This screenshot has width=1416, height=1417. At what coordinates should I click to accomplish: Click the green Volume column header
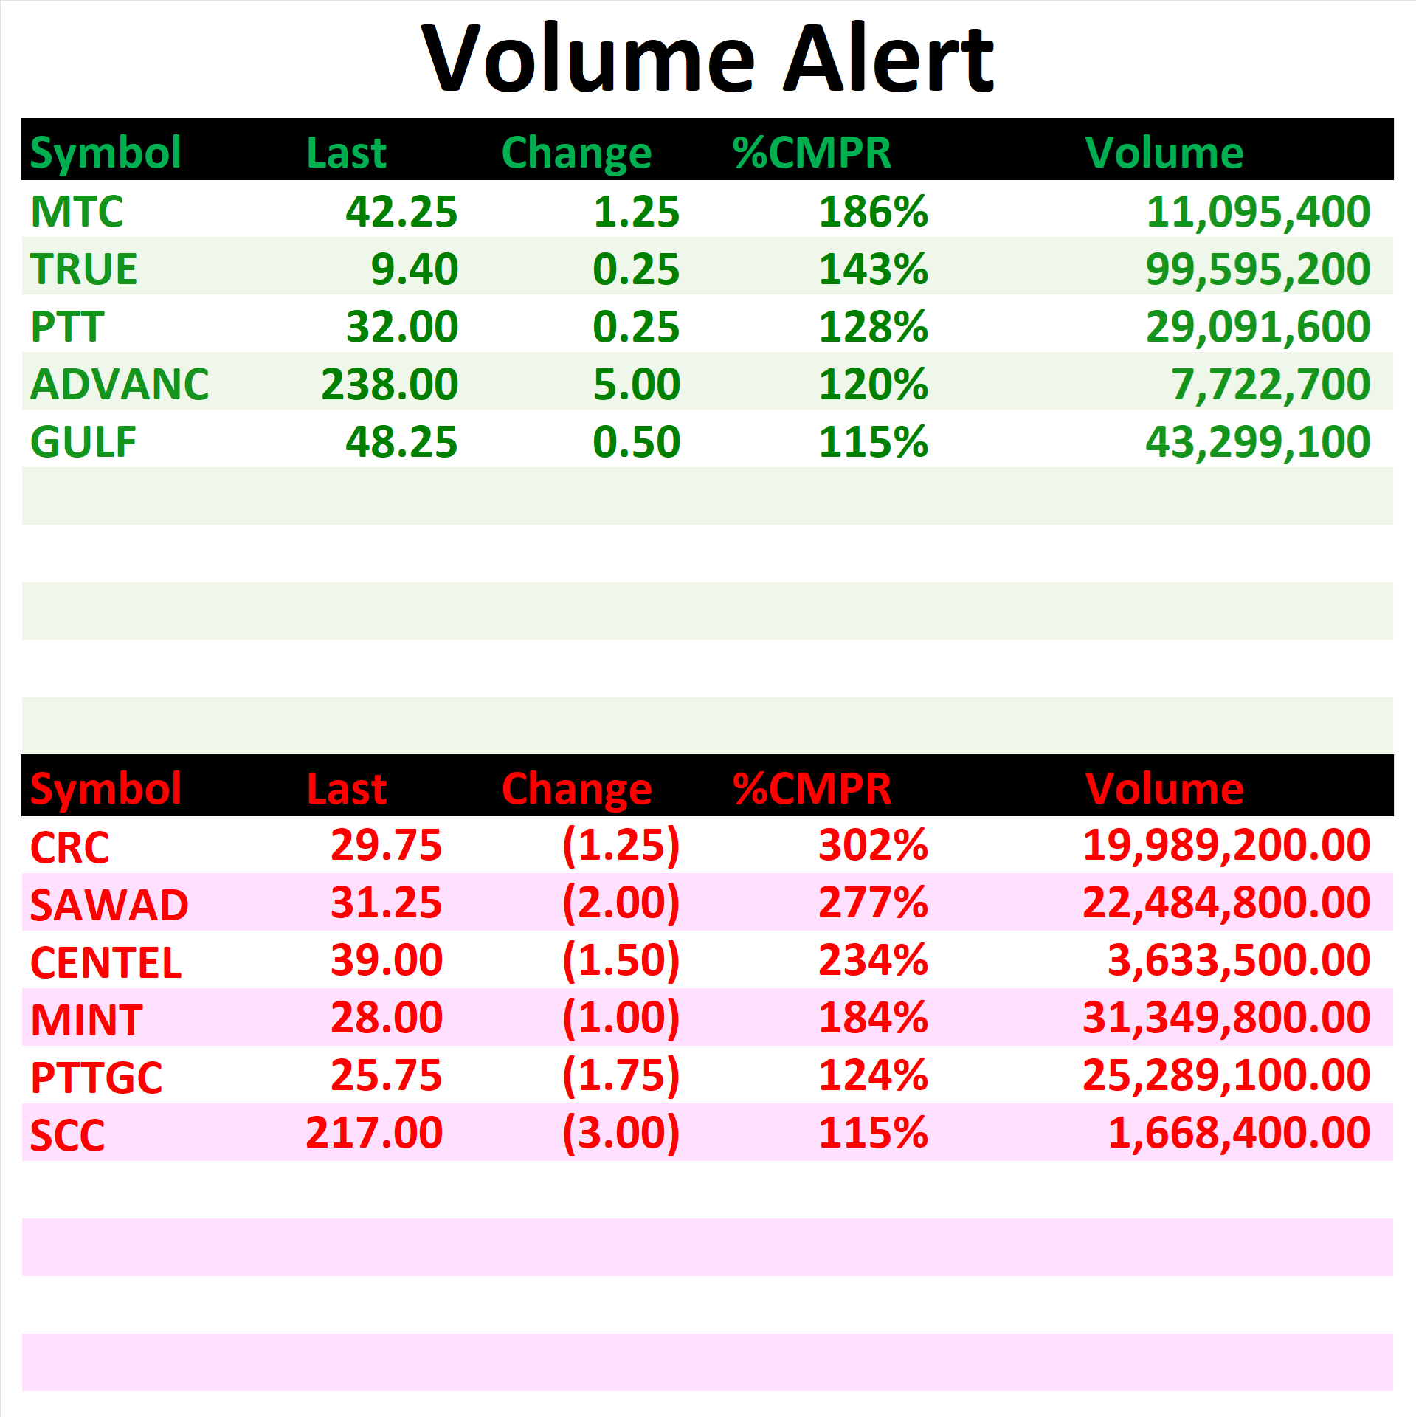coord(1164,153)
